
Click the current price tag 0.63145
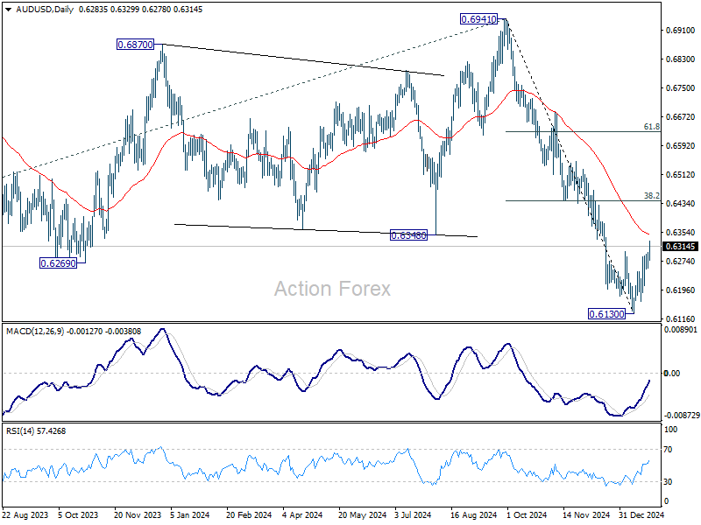coord(681,247)
